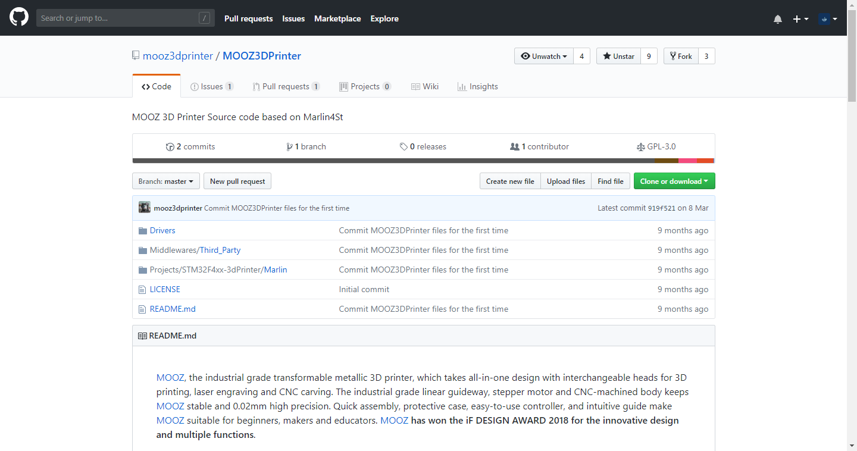This screenshot has height=451, width=857.
Task: Open Pull requests in top navigation
Action: (248, 18)
